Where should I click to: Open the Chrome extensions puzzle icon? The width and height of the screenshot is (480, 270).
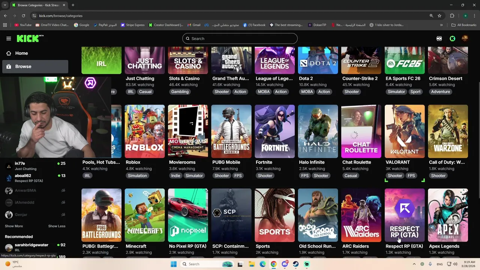click(452, 16)
